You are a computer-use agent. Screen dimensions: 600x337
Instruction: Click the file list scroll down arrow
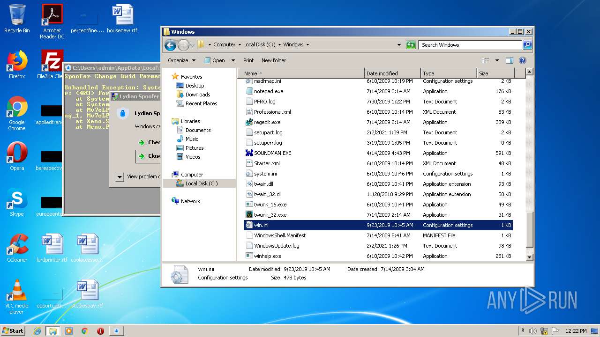coord(529,257)
